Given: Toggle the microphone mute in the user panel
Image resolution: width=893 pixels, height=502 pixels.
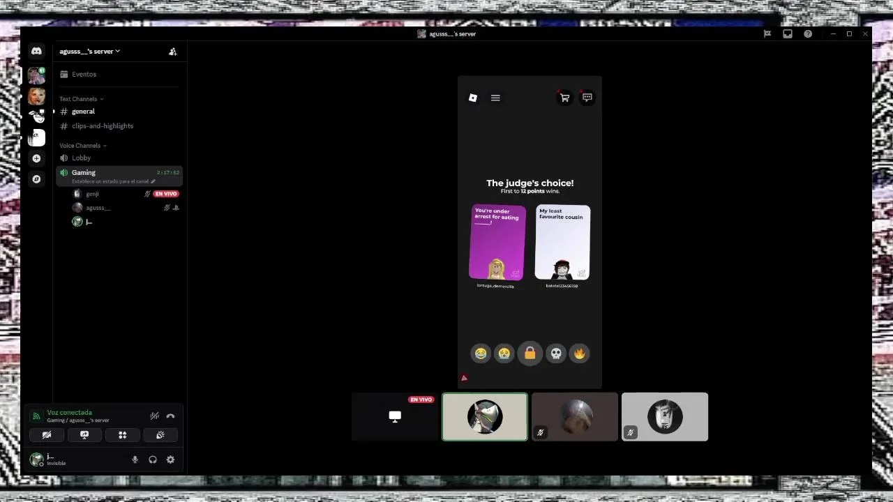Looking at the screenshot, I should click(x=135, y=459).
